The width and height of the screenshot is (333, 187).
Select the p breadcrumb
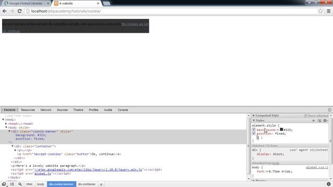coord(101,184)
